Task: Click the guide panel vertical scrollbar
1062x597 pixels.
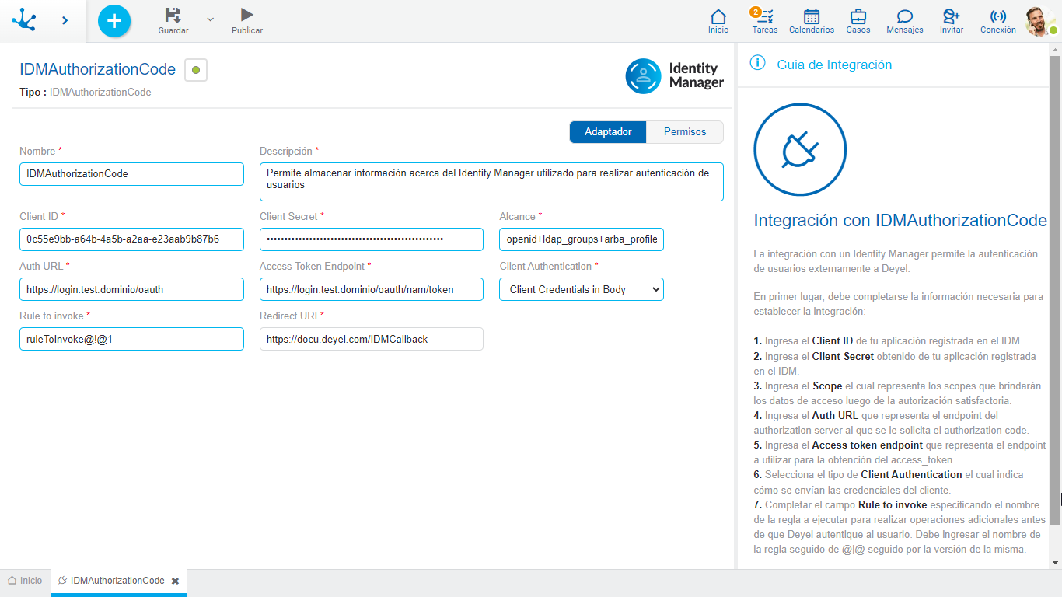Action: point(1055,292)
